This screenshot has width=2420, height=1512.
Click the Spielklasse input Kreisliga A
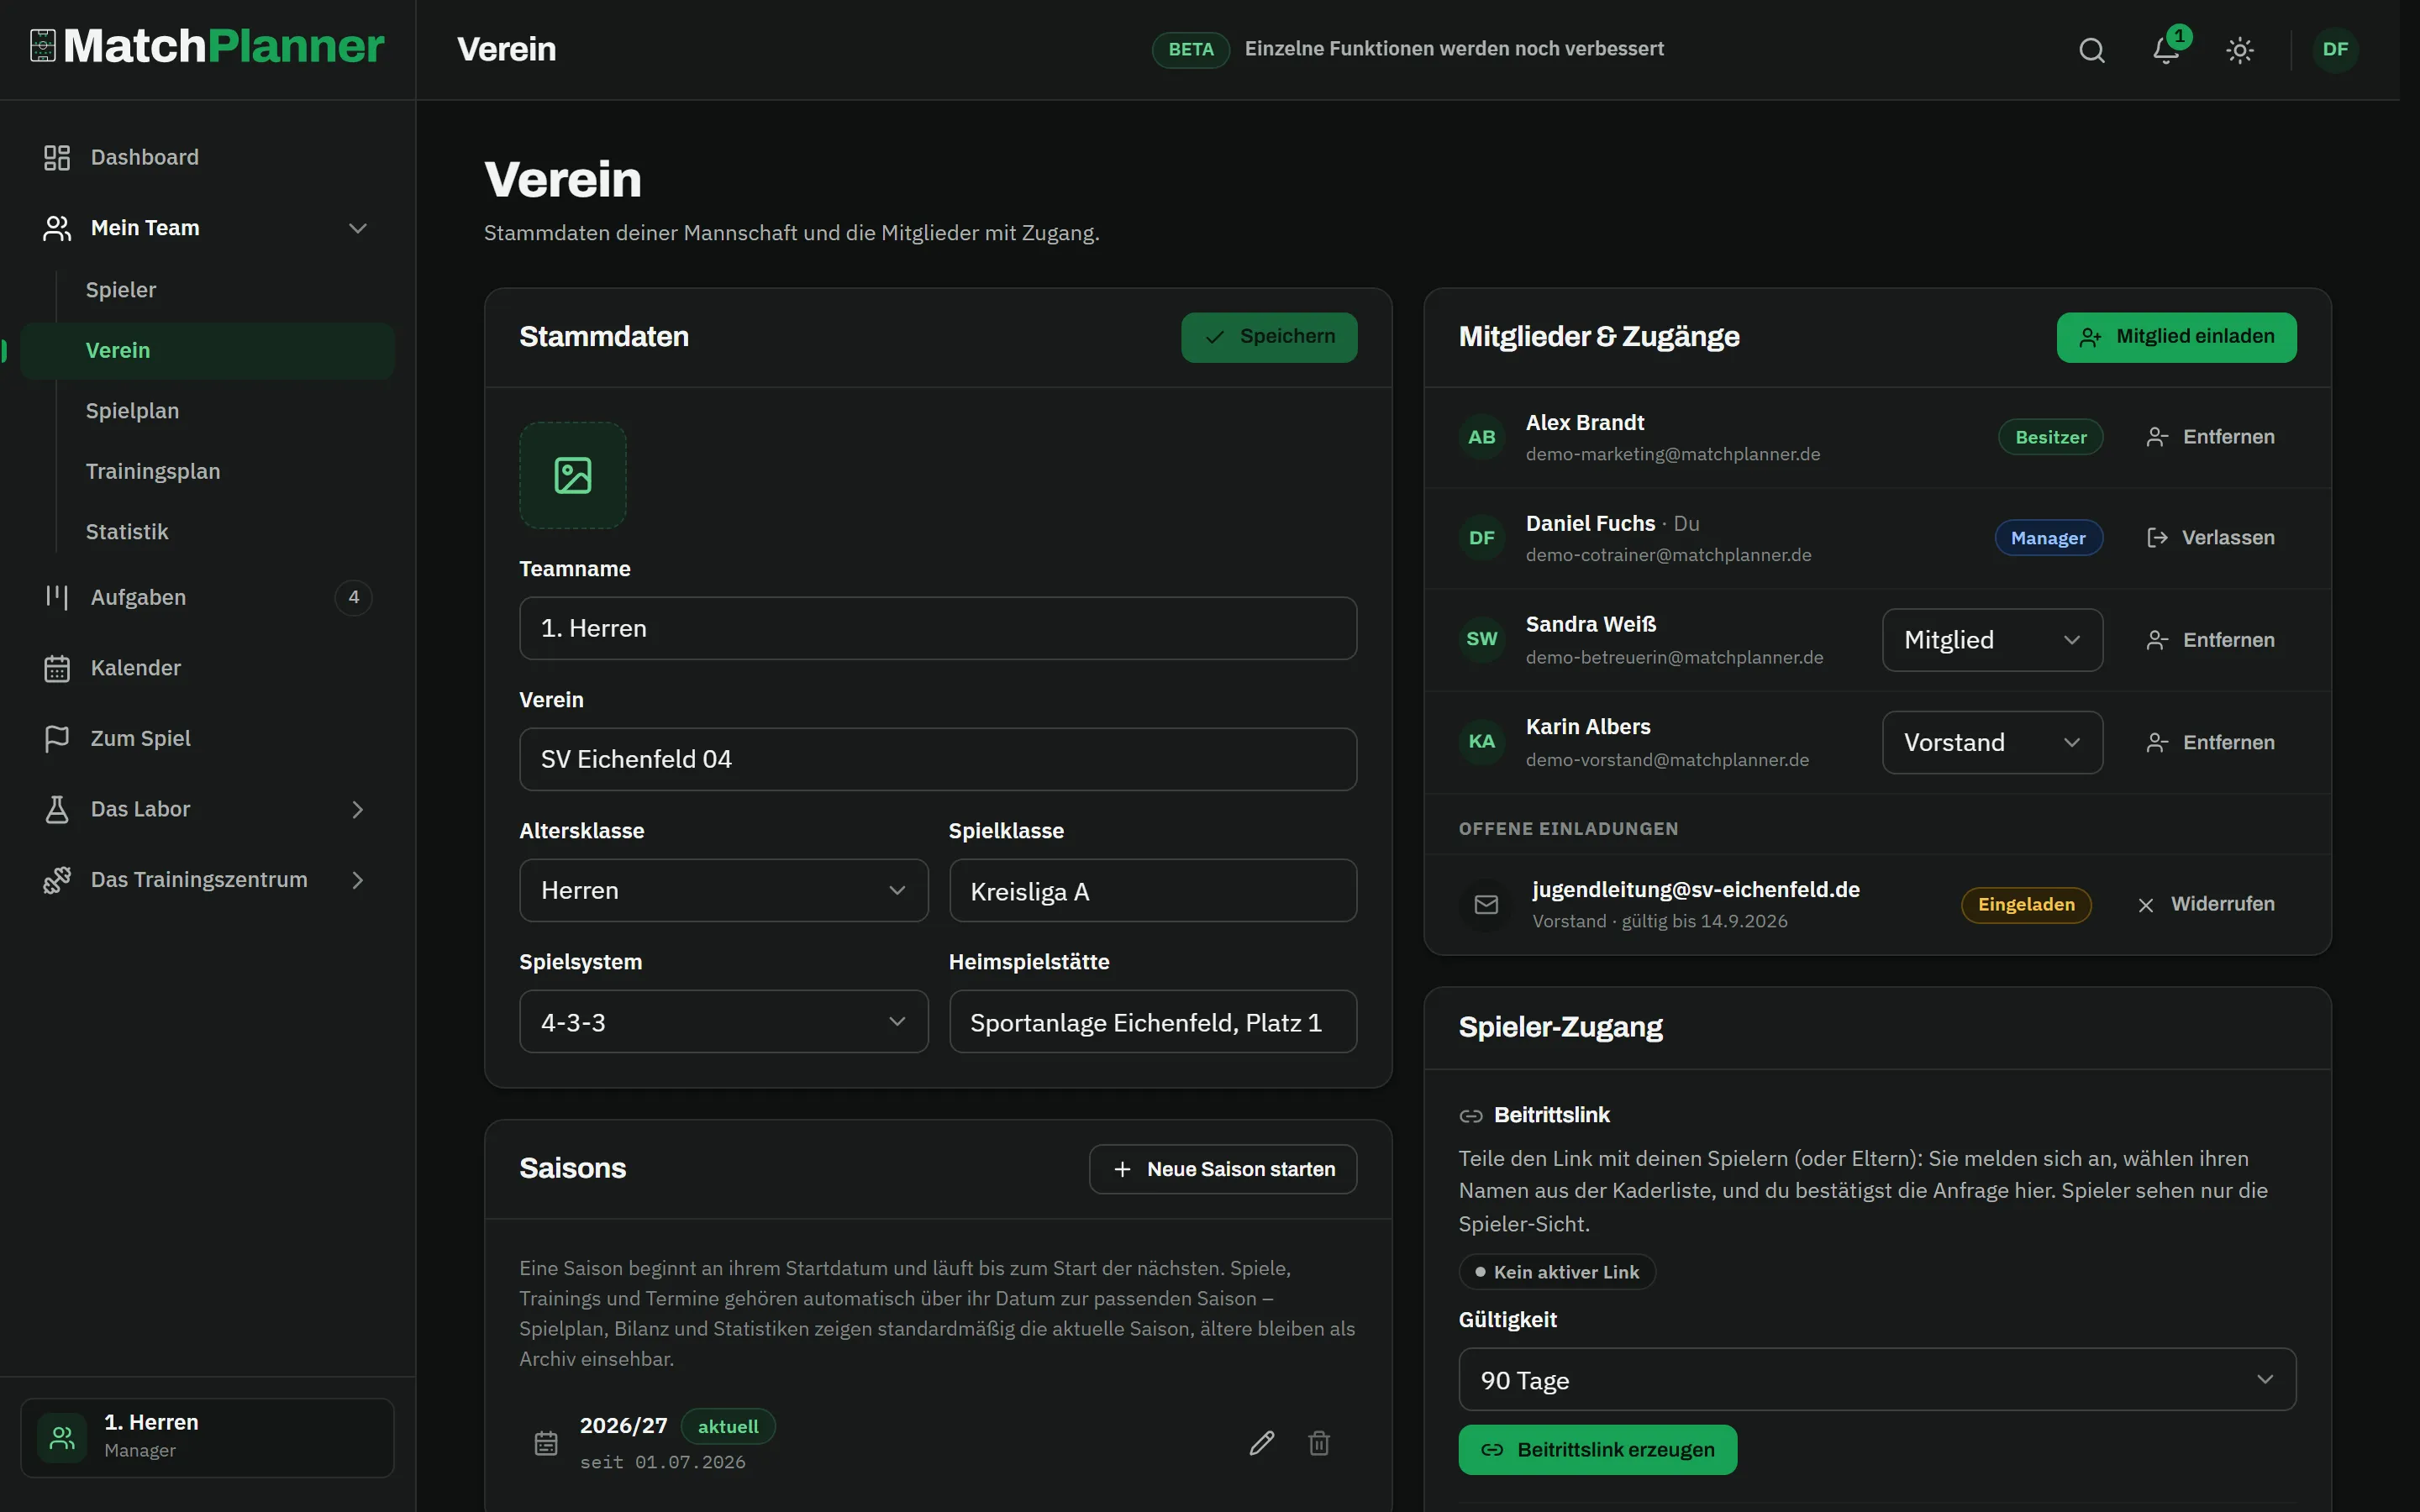(1153, 890)
